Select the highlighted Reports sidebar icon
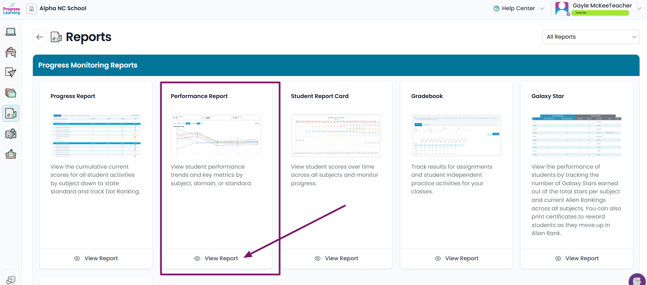Screen dimensions: 647x285 point(11,113)
